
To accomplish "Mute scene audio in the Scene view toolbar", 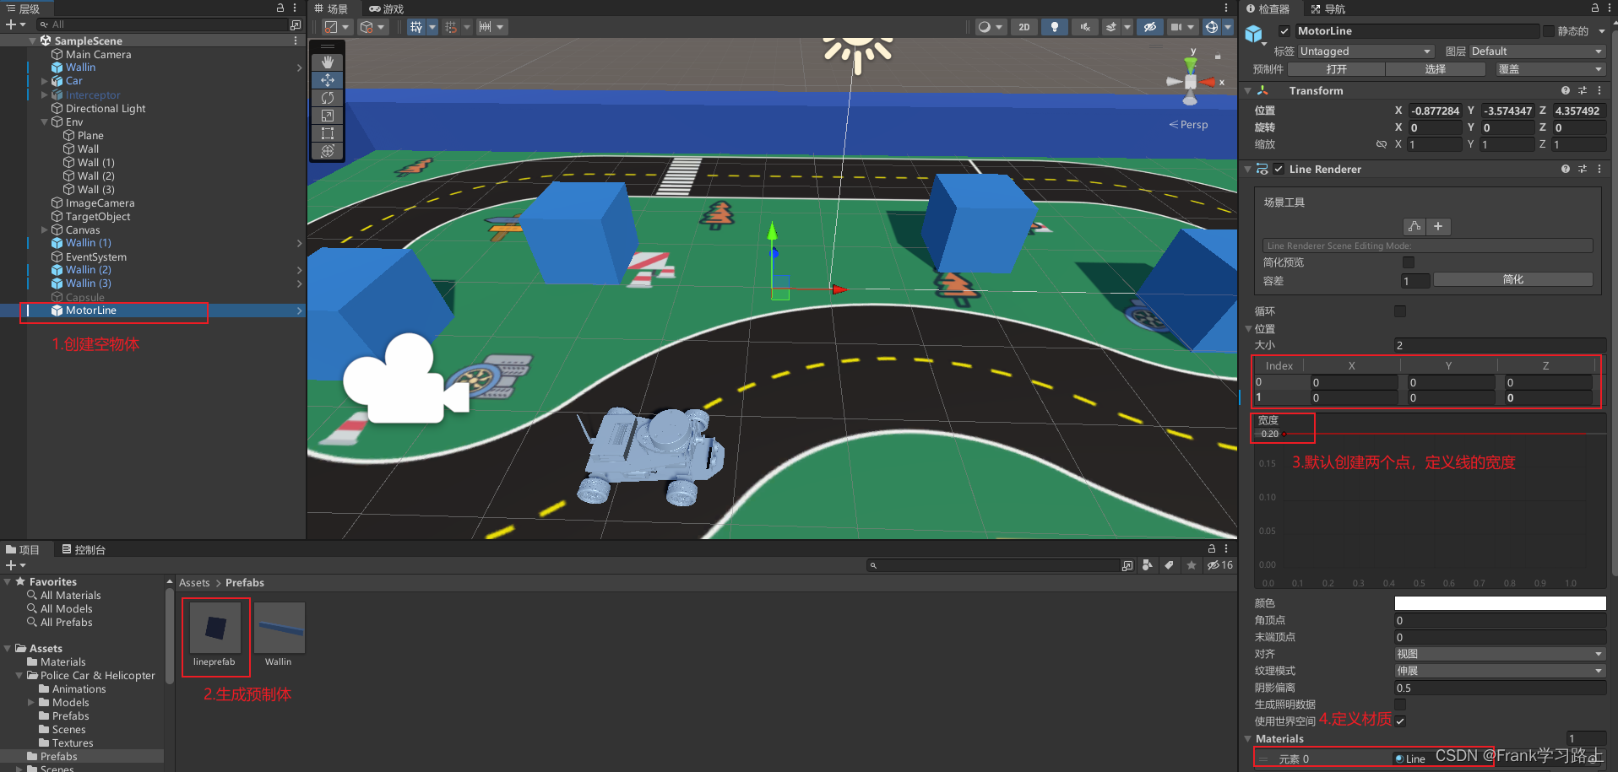I will [1084, 27].
